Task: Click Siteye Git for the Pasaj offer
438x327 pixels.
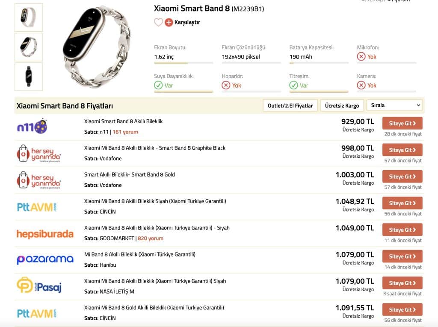Action: [x=402, y=283]
